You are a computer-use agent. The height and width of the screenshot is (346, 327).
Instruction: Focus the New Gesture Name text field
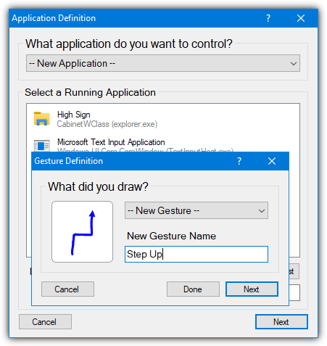196,254
